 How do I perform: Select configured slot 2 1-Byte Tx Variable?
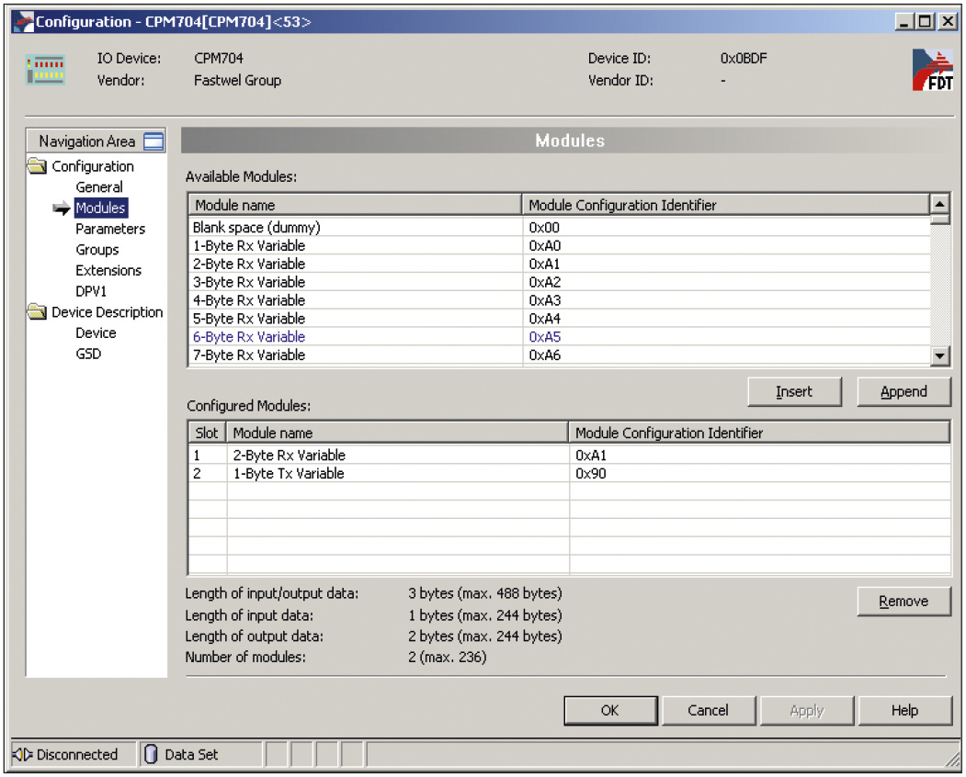pyautogui.click(x=569, y=474)
